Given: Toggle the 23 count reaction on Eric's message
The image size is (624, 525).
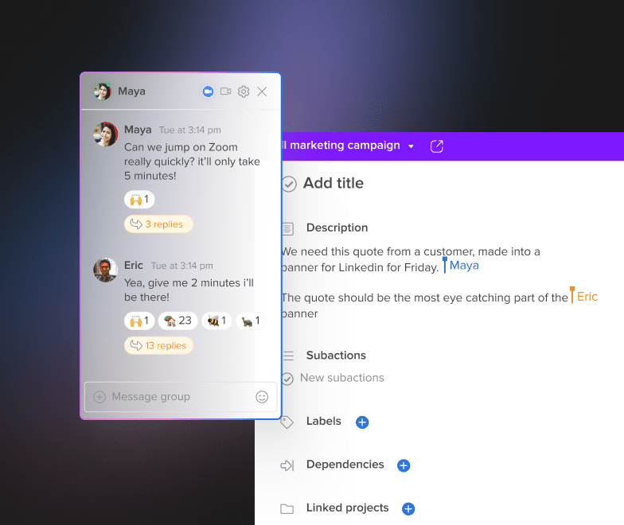Looking at the screenshot, I should click(x=177, y=321).
